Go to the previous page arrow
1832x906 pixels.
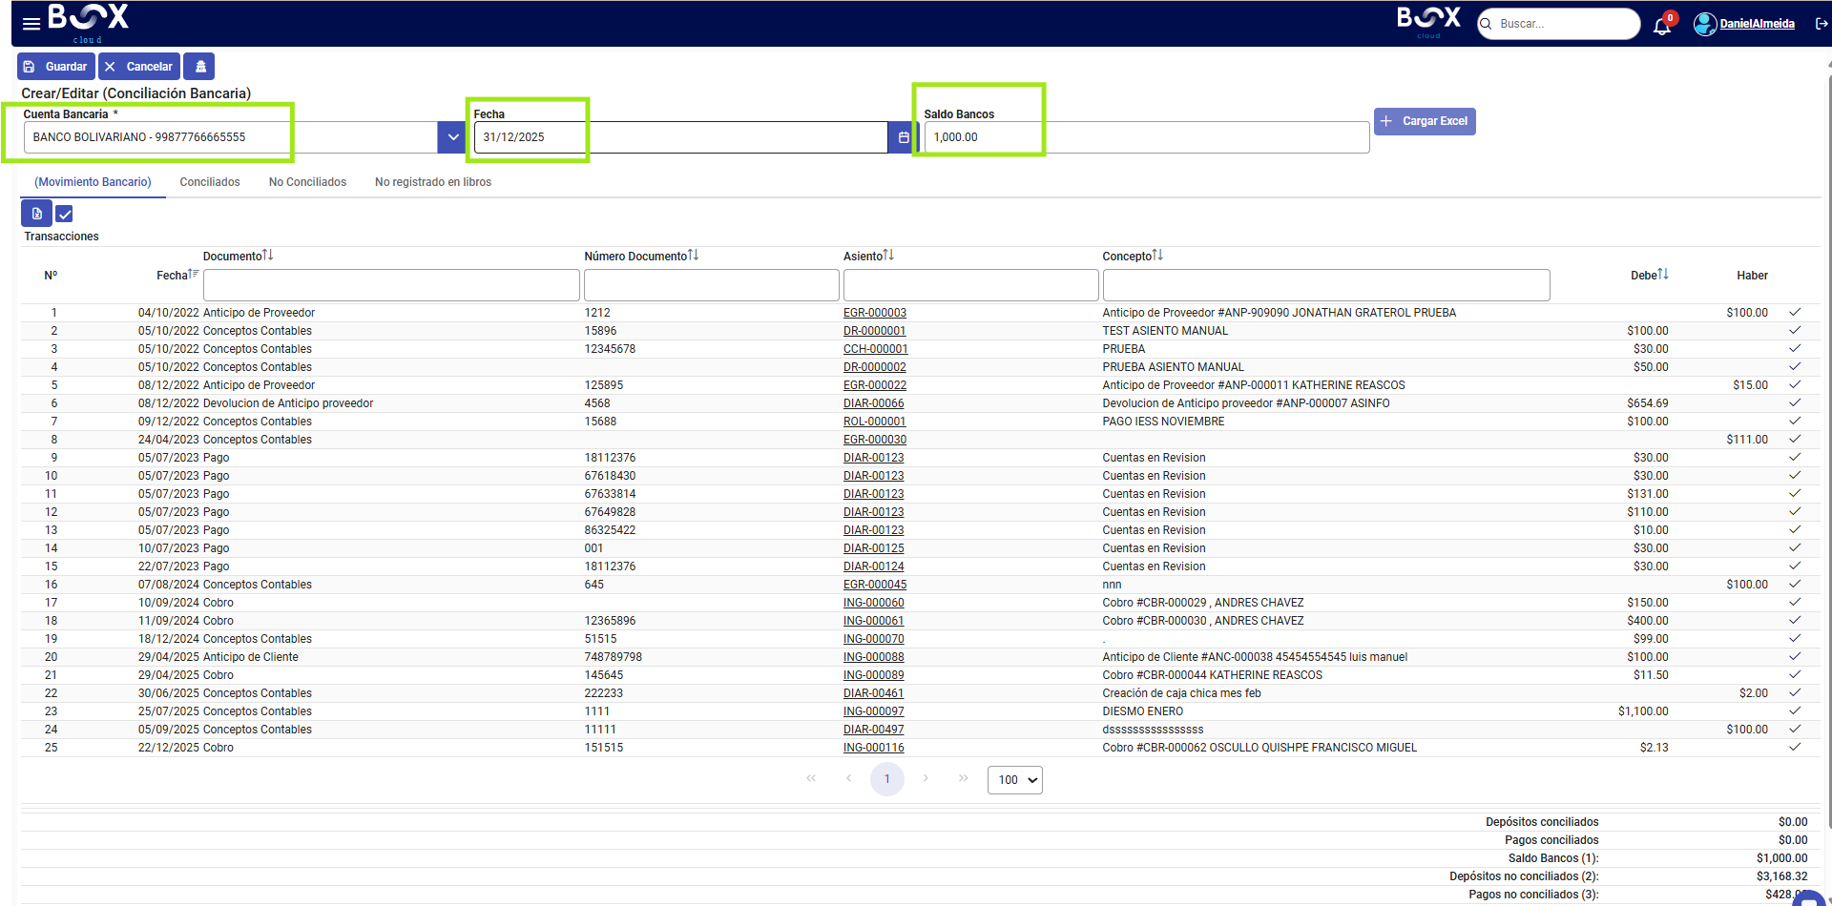pyautogui.click(x=849, y=779)
